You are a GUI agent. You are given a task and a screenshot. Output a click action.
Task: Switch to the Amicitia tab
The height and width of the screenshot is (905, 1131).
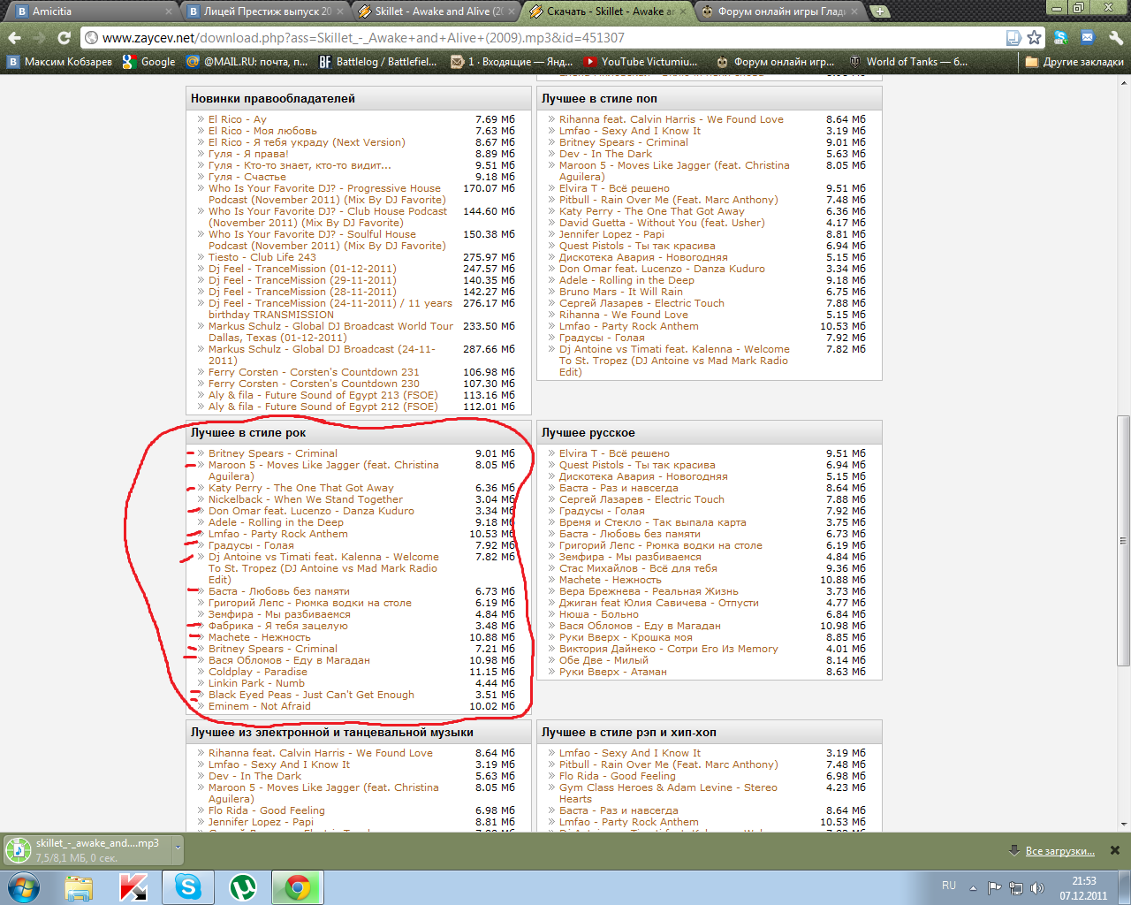click(x=88, y=11)
